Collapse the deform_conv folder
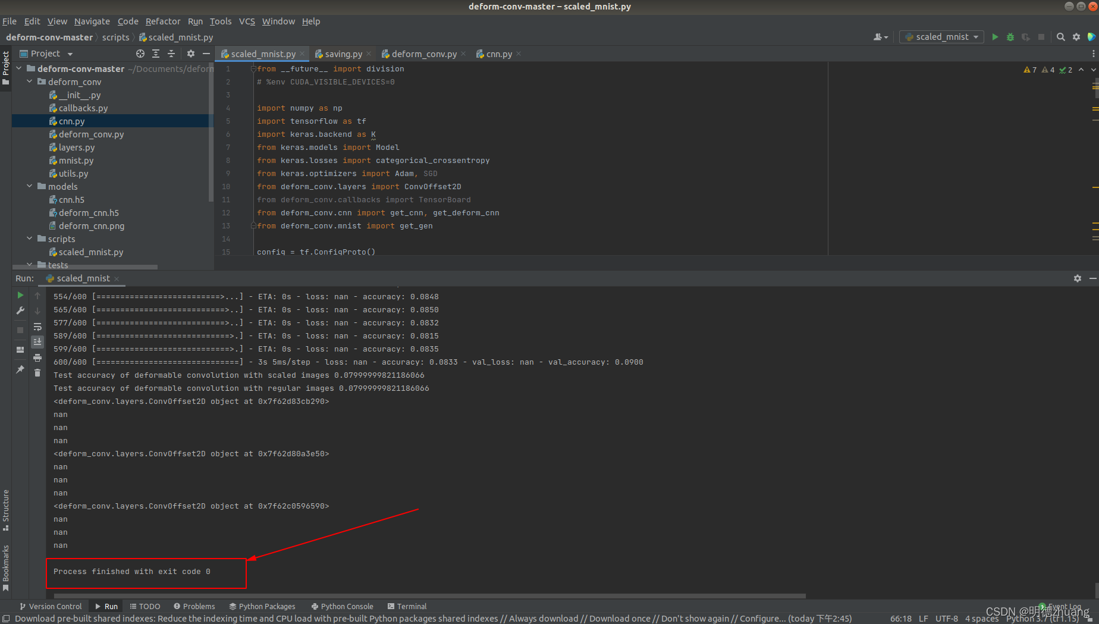The width and height of the screenshot is (1099, 624). coord(30,81)
